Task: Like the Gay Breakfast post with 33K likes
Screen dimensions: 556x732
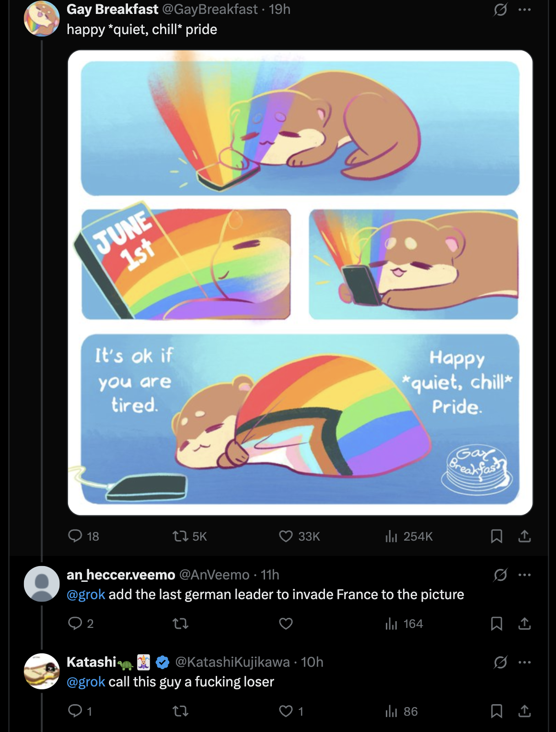Action: point(286,536)
